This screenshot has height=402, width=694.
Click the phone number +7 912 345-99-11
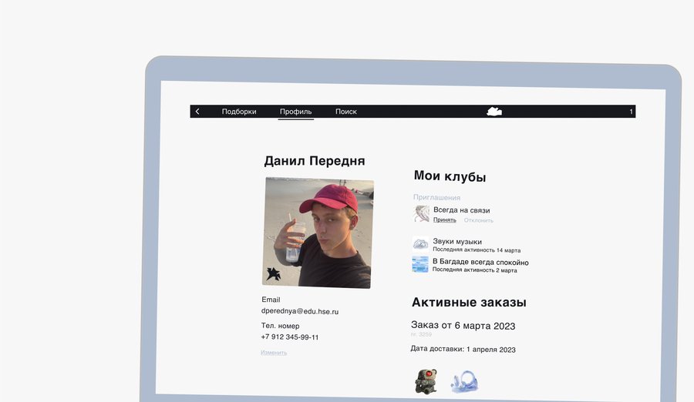coord(289,337)
